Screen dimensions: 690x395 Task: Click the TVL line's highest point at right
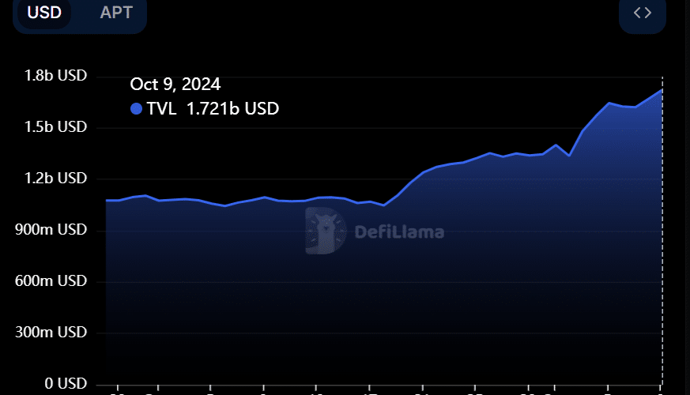[662, 90]
